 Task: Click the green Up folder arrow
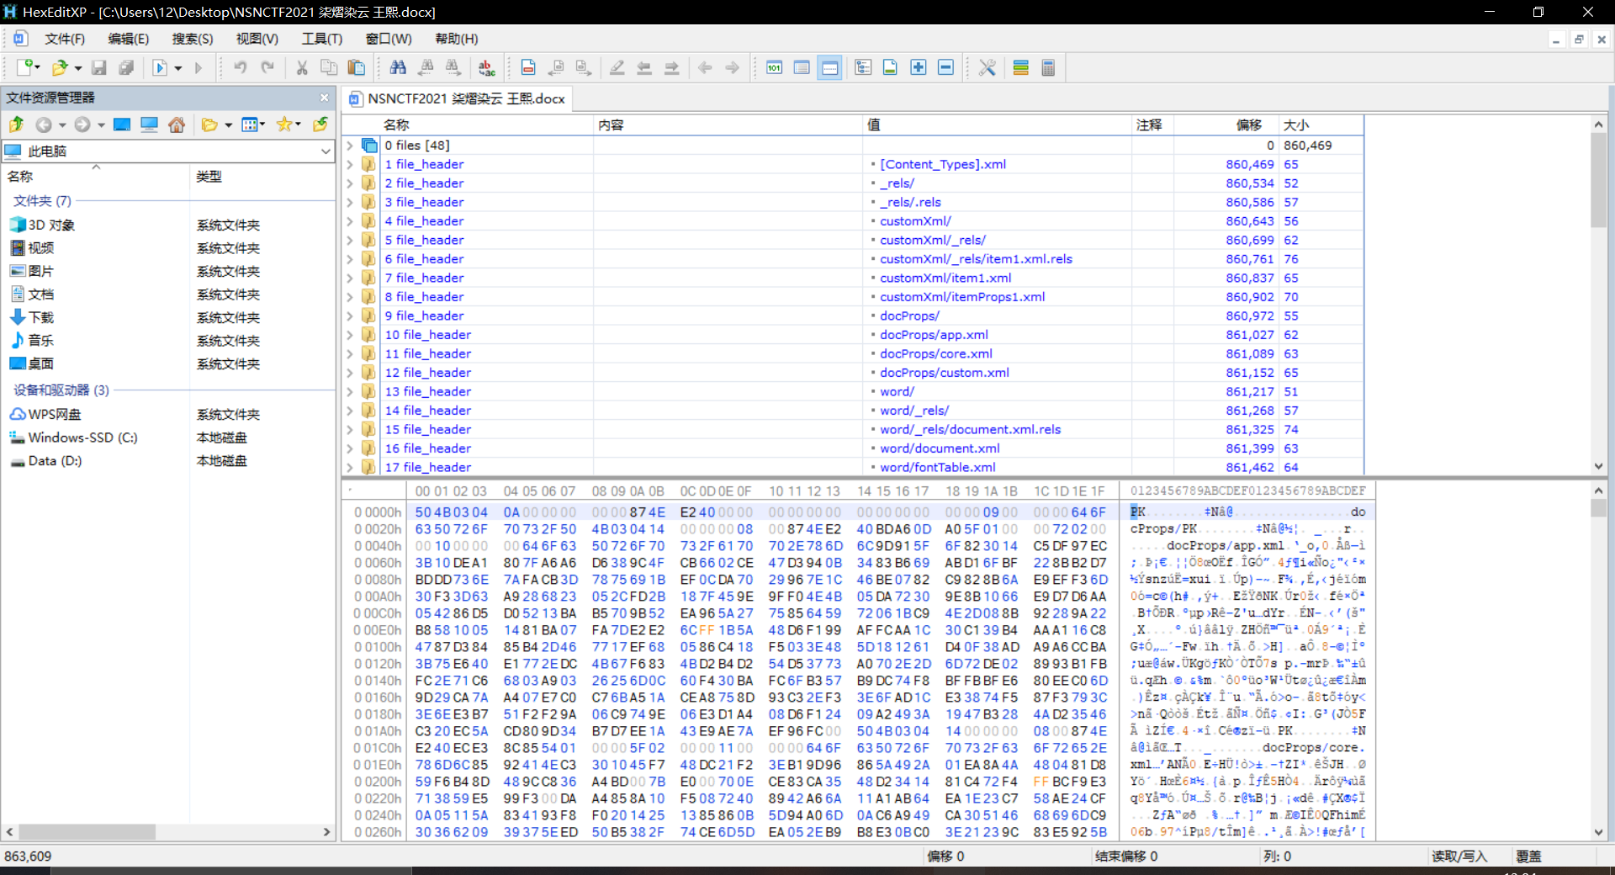point(16,125)
